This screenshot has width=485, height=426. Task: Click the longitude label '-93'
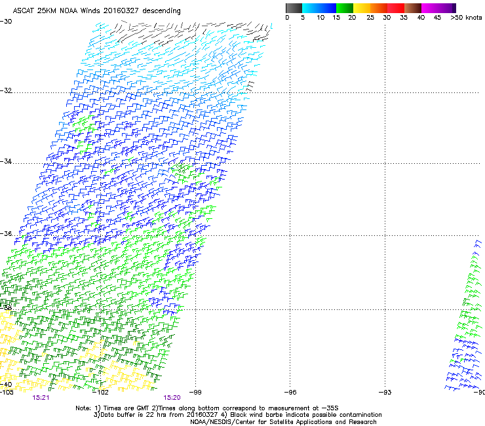[385, 393]
